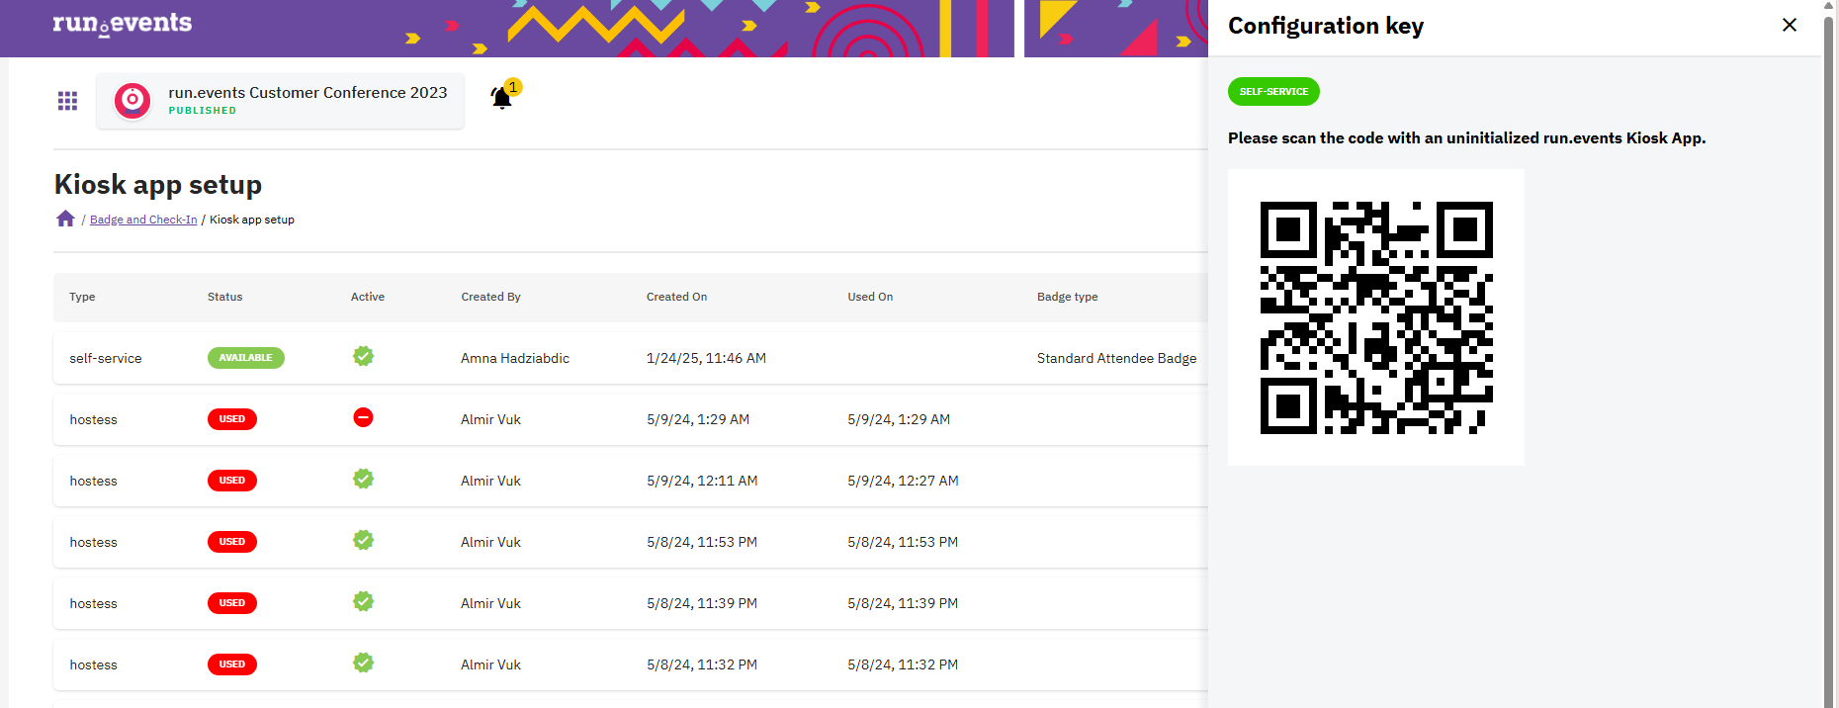Click hostess type in 11:53 PM row
This screenshot has height=708, width=1839.
pos(94,542)
